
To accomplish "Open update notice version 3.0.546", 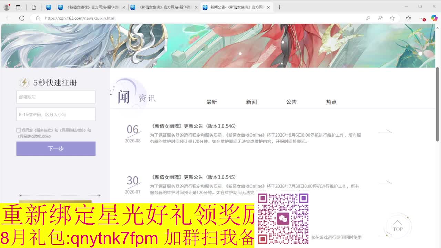I will click(194, 126).
